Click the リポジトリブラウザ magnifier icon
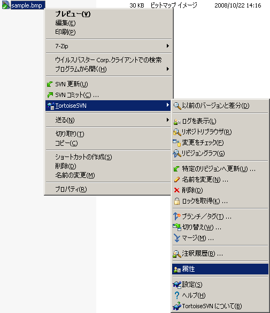The height and width of the screenshot is (313, 270). click(x=177, y=132)
